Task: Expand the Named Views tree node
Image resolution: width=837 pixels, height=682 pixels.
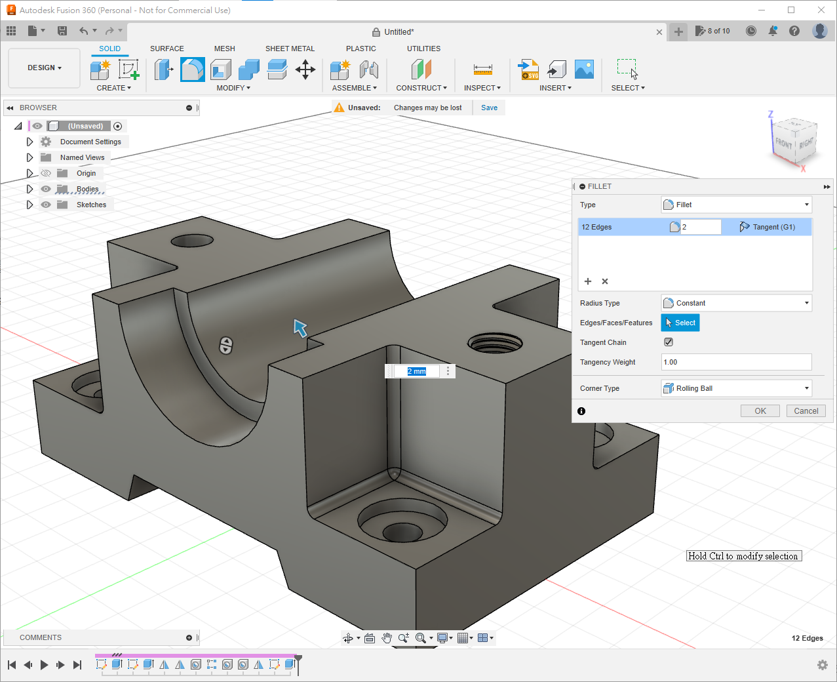Action: (x=29, y=157)
